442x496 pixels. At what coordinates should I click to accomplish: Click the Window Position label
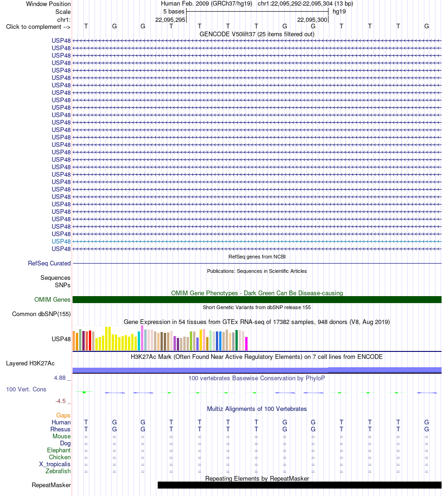(x=48, y=4)
